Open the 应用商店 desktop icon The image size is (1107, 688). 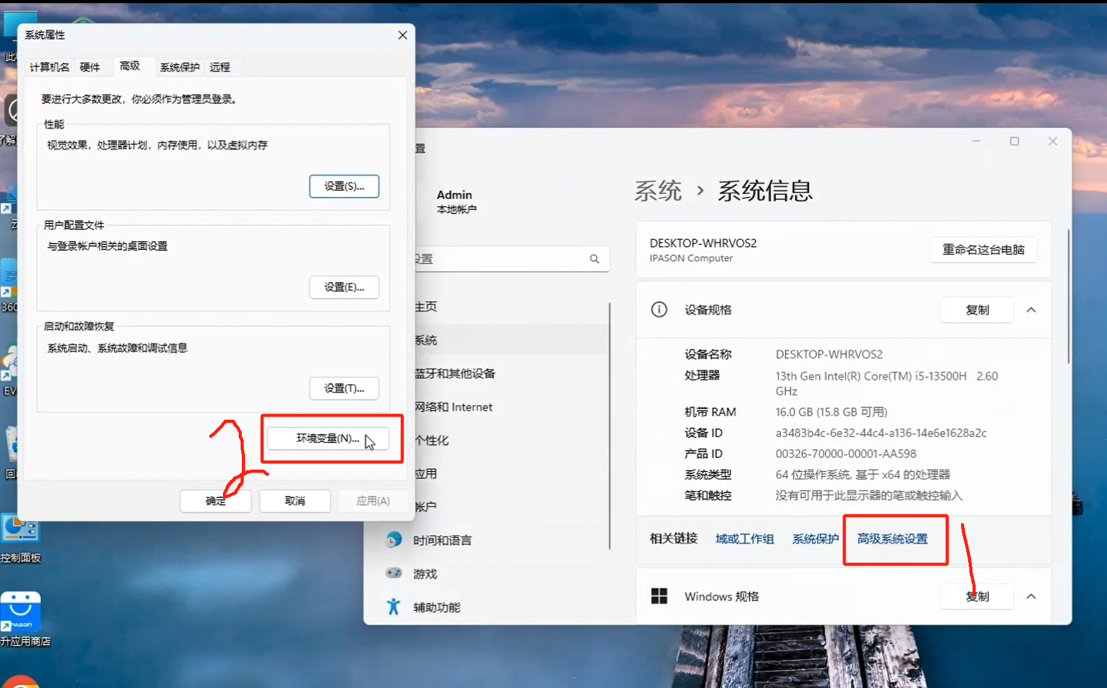(23, 619)
